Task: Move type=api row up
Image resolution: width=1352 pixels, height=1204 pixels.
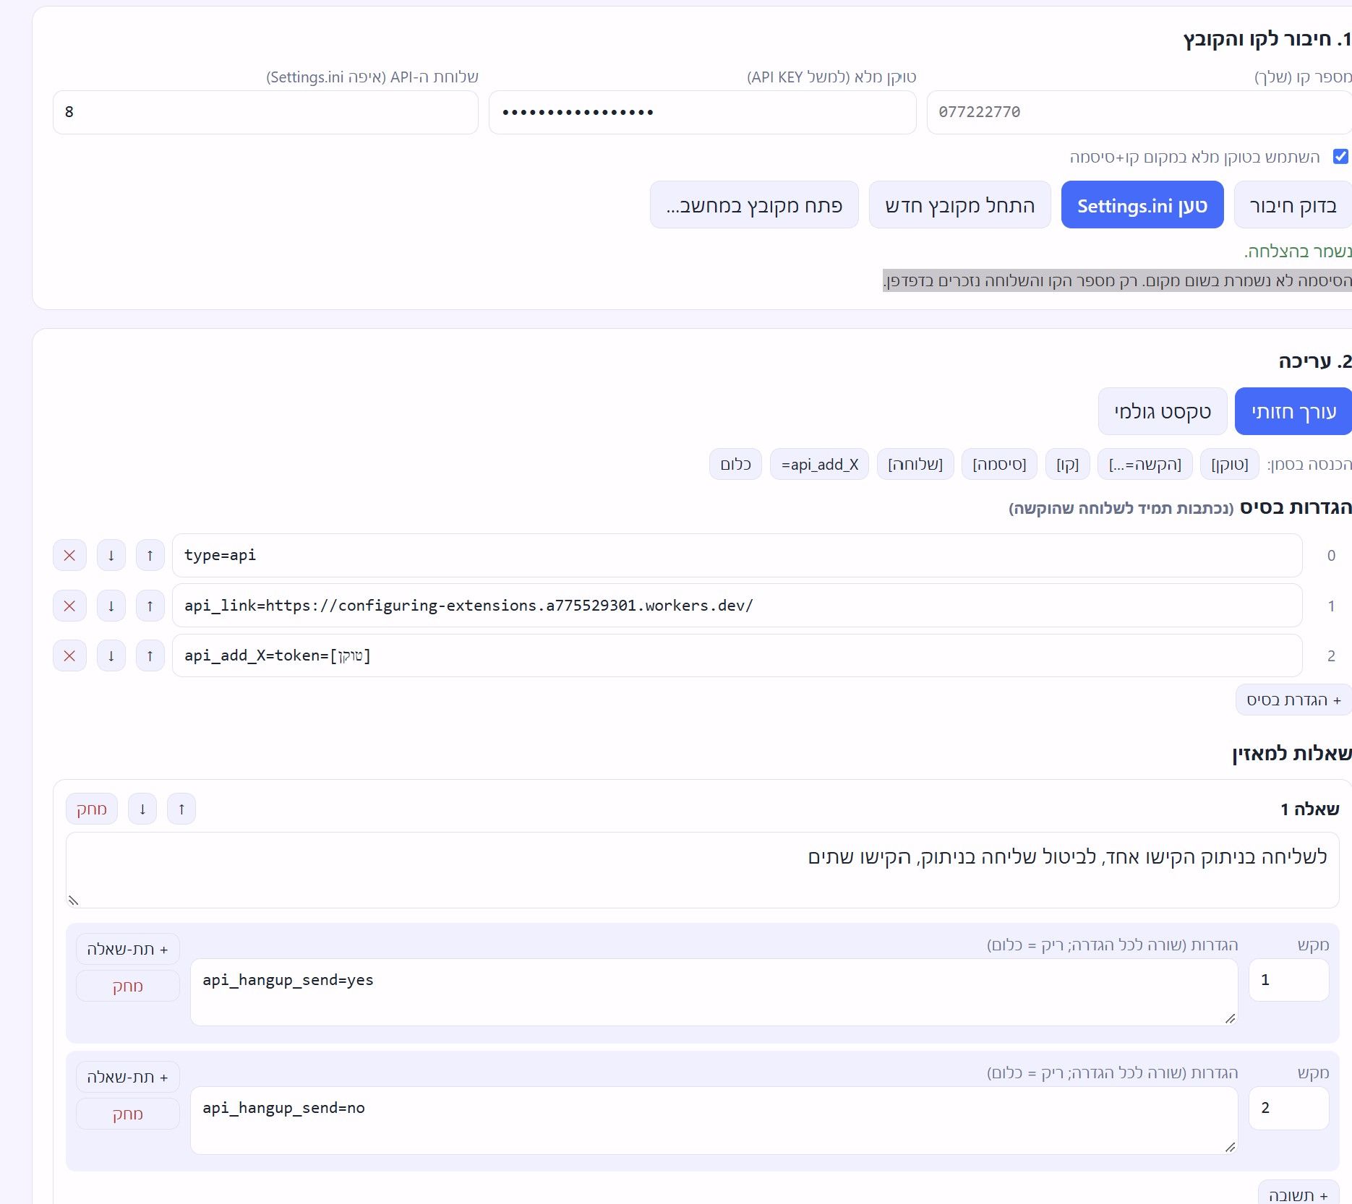Action: click(150, 555)
